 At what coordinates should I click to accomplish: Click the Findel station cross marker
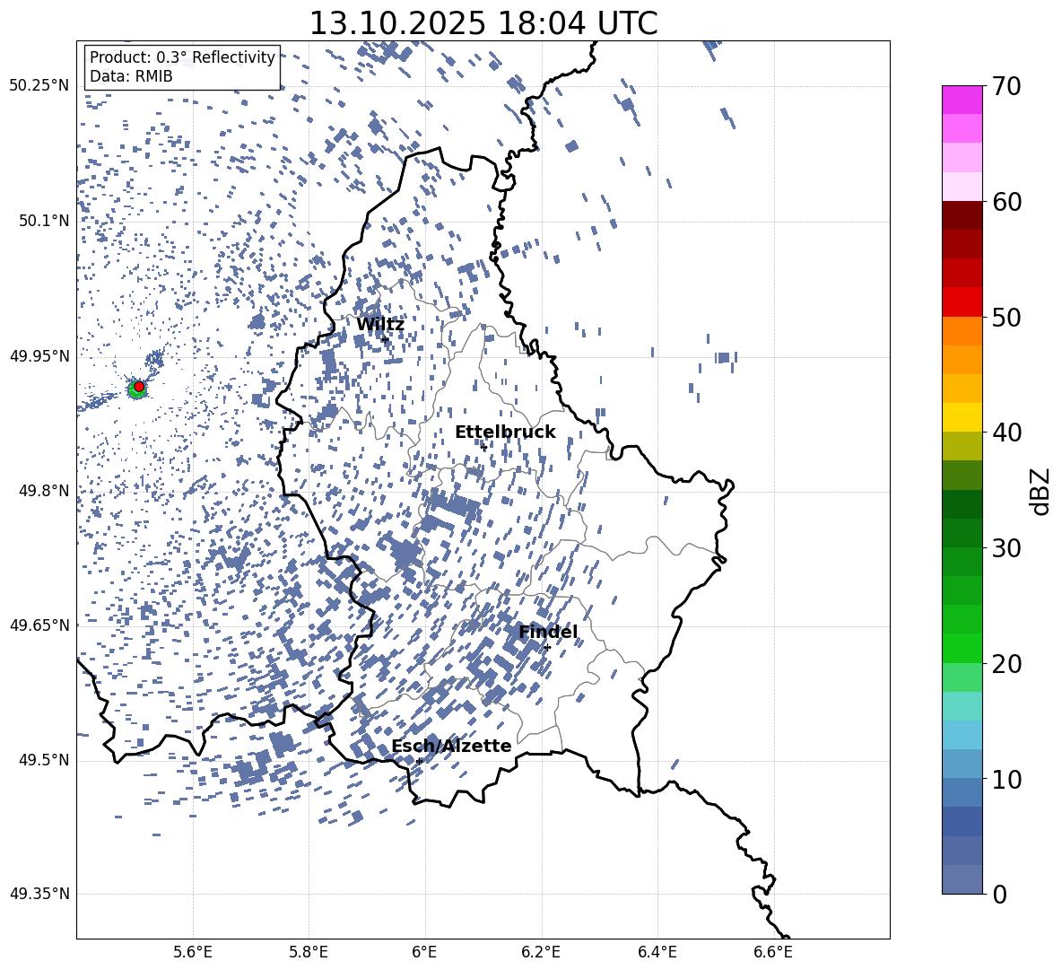click(x=547, y=647)
